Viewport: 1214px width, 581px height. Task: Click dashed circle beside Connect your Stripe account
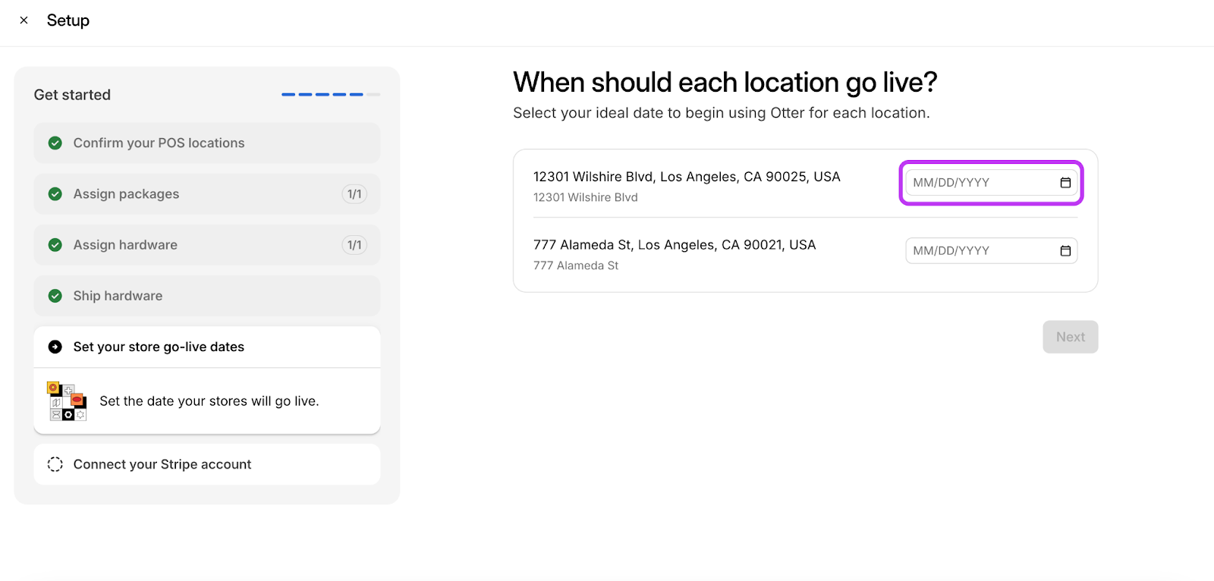point(55,464)
